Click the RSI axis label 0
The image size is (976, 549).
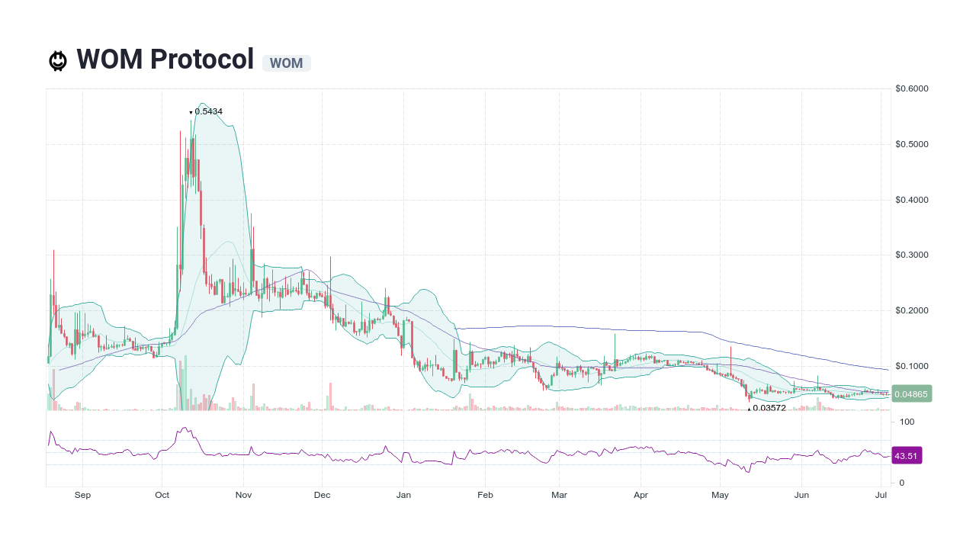pos(902,483)
